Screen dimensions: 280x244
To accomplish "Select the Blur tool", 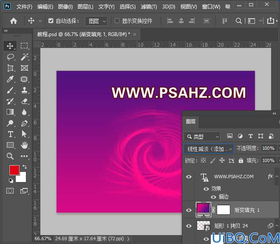I will (24, 112).
